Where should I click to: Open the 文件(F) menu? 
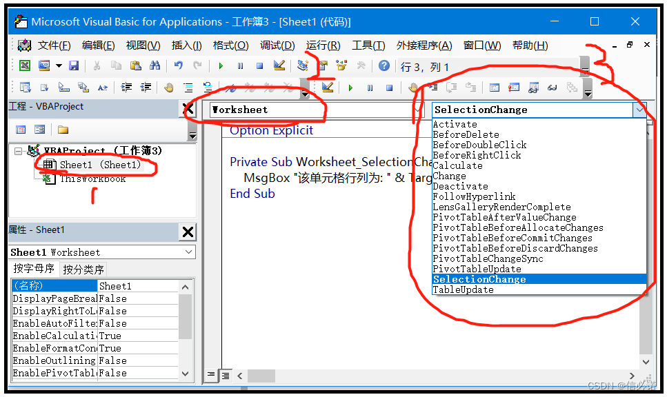(x=54, y=45)
